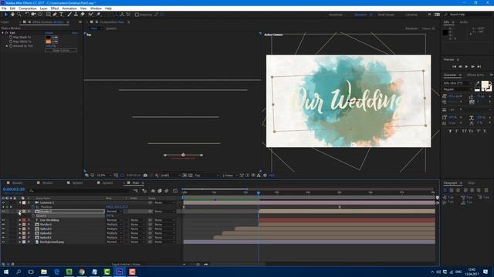The height and width of the screenshot is (277, 494).
Task: Open the font style Regular dropdown
Action: [458, 89]
